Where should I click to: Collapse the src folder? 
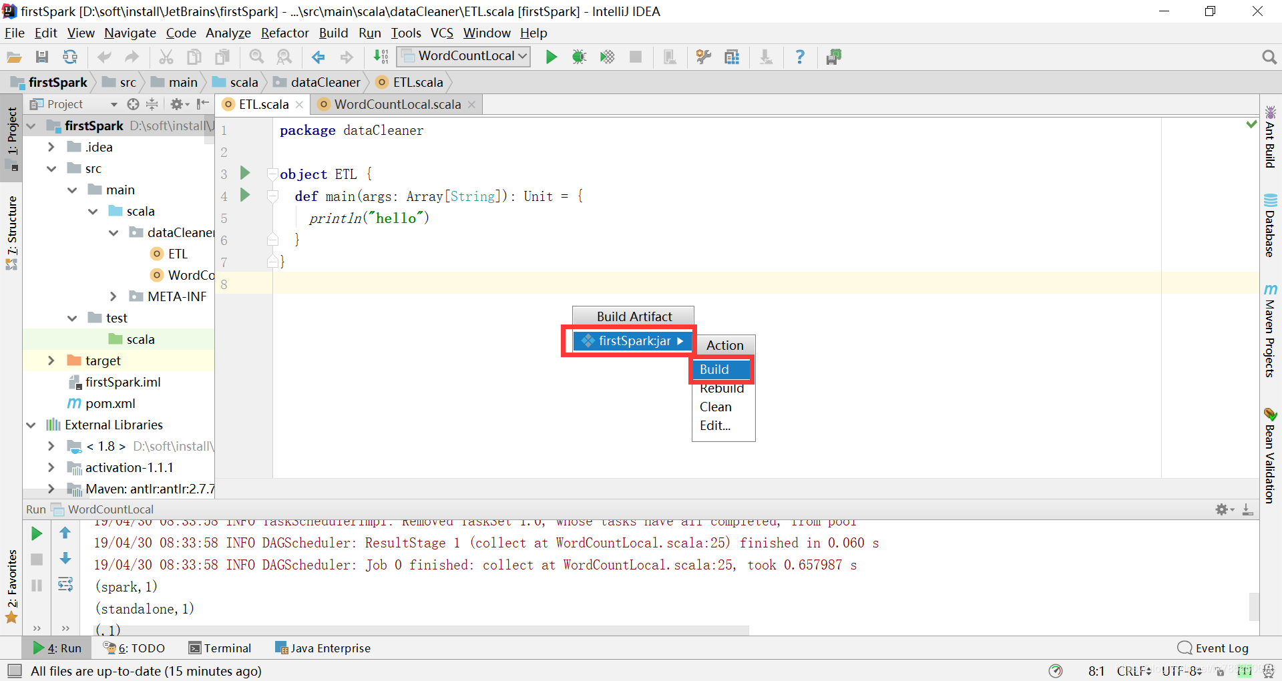pyautogui.click(x=51, y=168)
